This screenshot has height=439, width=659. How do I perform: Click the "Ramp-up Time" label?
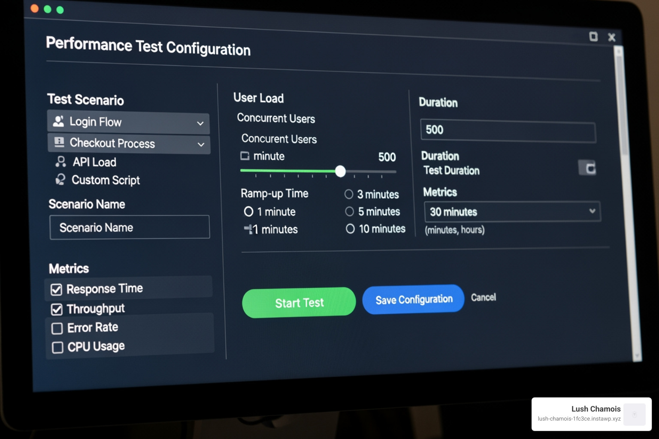(275, 193)
